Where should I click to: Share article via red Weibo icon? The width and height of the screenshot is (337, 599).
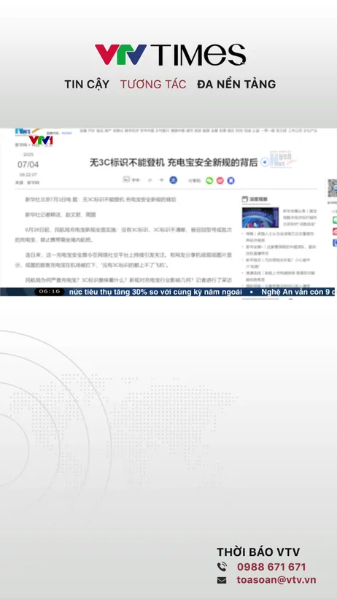220,181
